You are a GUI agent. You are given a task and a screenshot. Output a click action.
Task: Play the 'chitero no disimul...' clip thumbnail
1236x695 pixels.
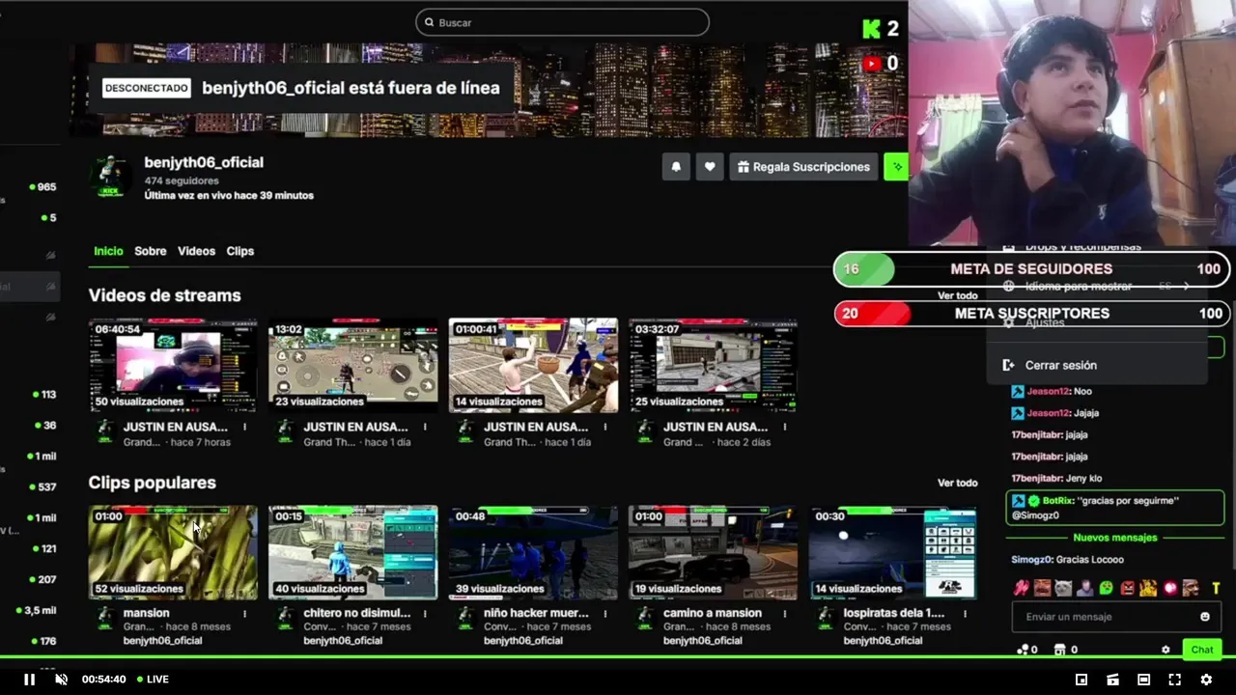coord(352,552)
